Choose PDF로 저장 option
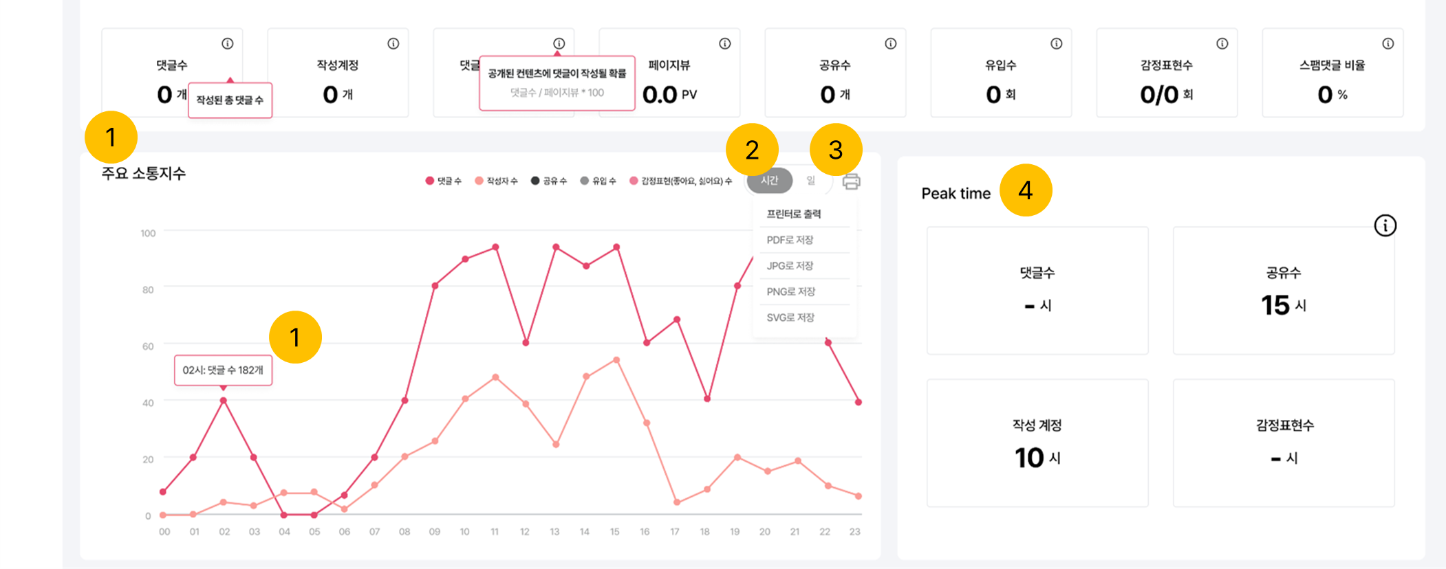The height and width of the screenshot is (569, 1446). 790,240
